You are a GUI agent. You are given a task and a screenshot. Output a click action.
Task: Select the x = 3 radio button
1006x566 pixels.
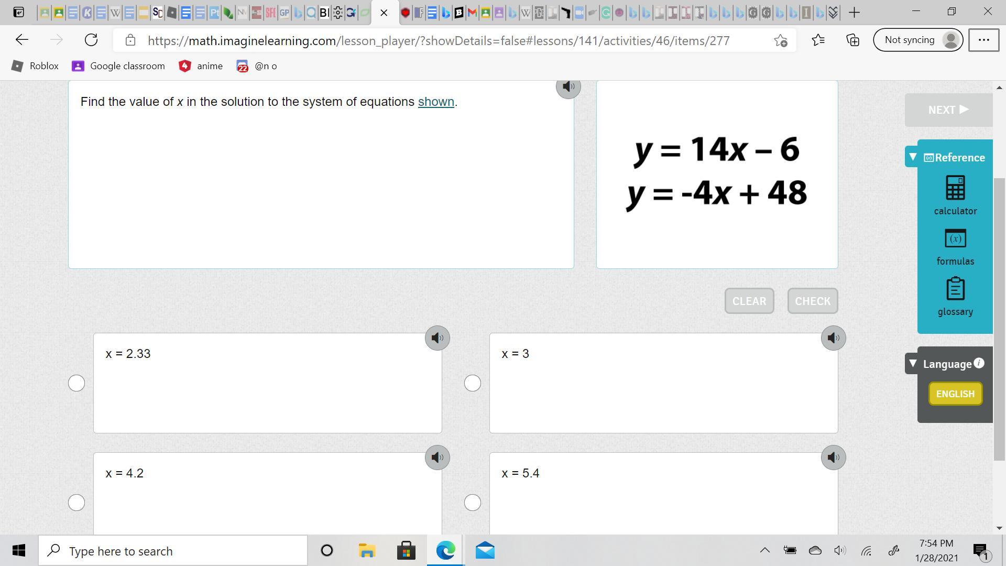coord(473,383)
